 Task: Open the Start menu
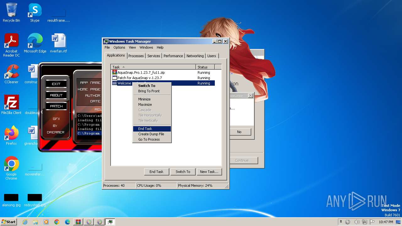pos(8,222)
